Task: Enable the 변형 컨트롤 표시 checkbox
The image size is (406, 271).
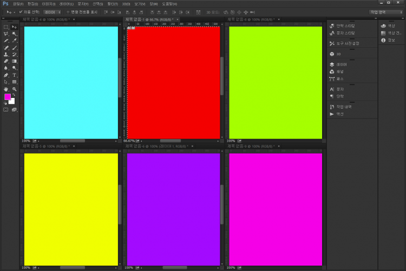Action: (x=68, y=11)
